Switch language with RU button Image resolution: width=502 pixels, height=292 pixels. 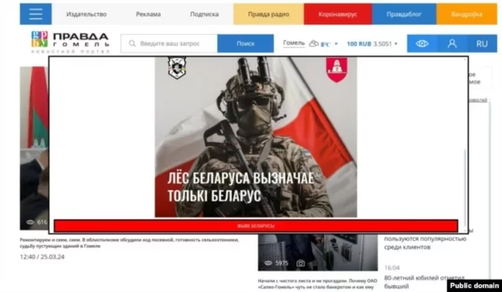(x=481, y=43)
